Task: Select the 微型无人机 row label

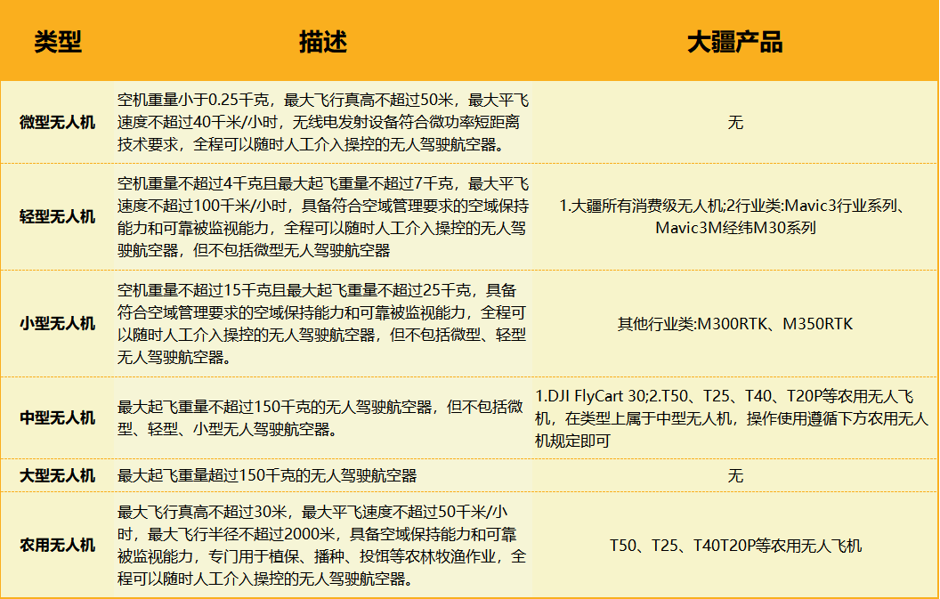Action: (58, 122)
